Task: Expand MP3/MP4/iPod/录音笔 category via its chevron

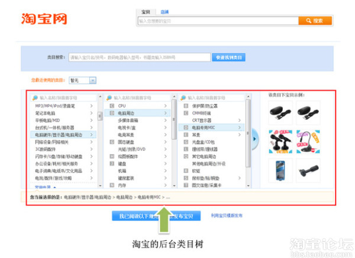Action: (x=92, y=106)
